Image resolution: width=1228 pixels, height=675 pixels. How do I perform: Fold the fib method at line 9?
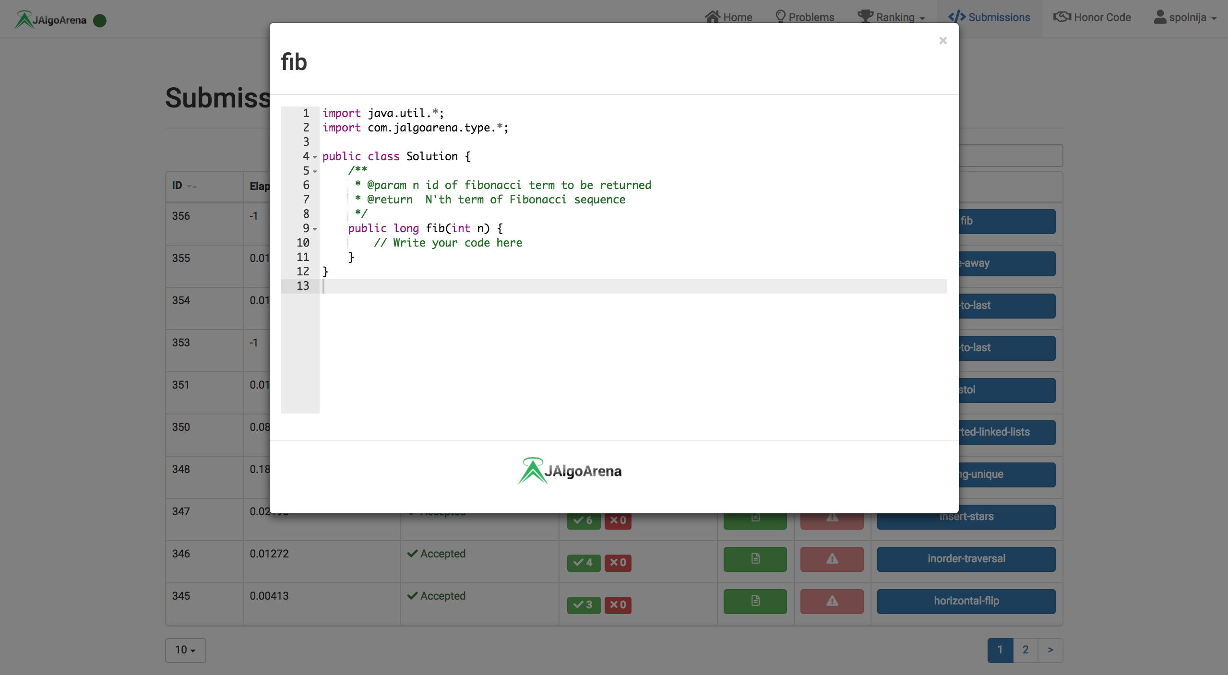[x=315, y=229]
